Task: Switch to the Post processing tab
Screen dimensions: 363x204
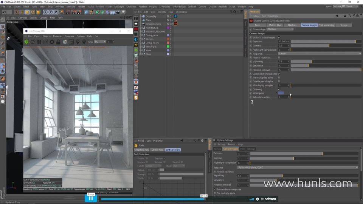Action: click(x=326, y=25)
